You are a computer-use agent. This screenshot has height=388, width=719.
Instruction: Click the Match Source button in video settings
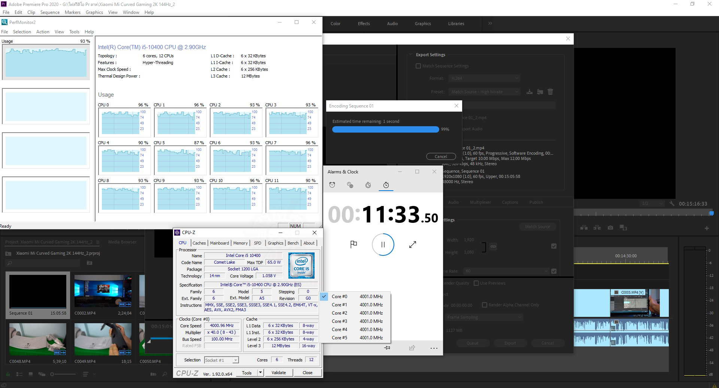(x=537, y=227)
